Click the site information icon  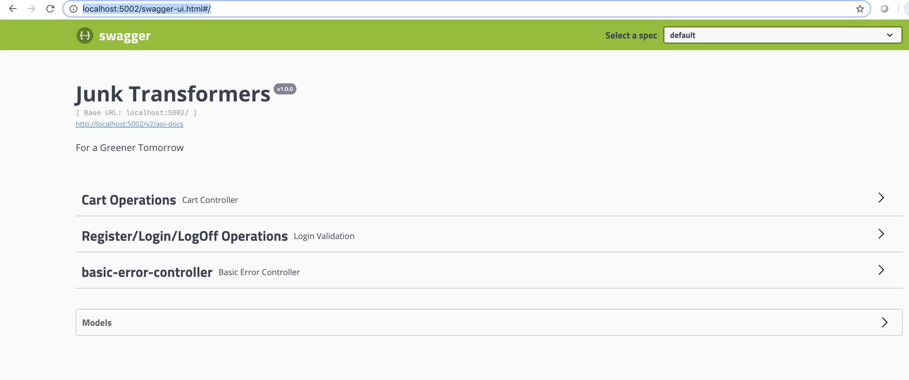(73, 9)
